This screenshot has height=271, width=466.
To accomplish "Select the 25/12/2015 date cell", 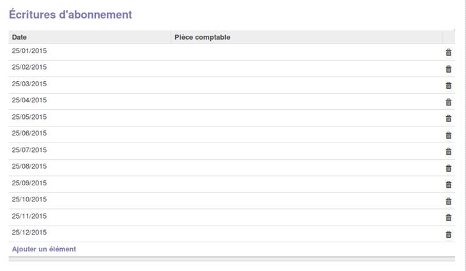I will (89, 234).
